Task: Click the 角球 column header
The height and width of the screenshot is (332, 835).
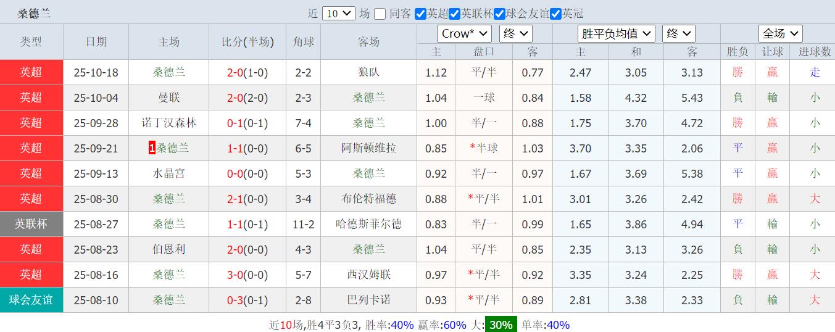Action: 303,42
